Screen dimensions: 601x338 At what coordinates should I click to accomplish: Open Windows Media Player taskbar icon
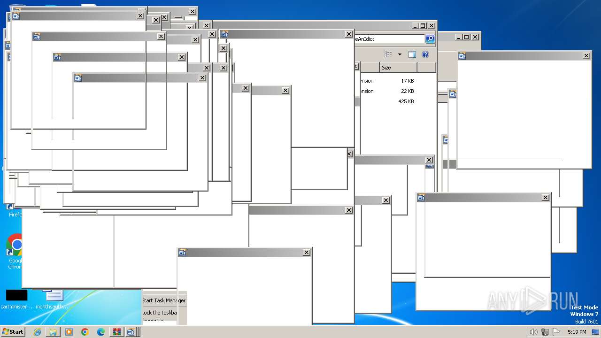(69, 332)
